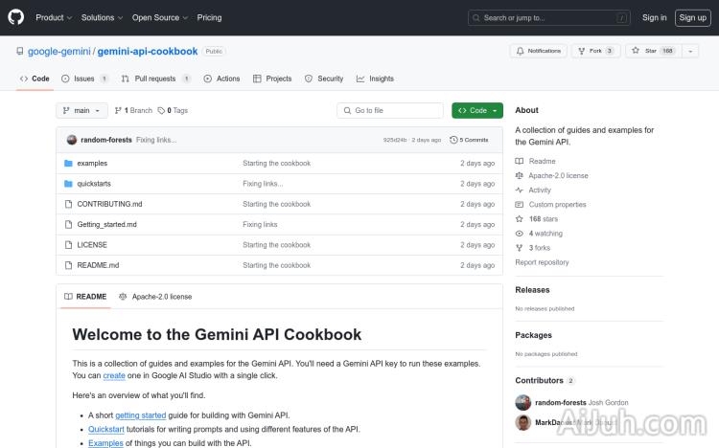Open the examples folder
The width and height of the screenshot is (719, 448).
[92, 163]
